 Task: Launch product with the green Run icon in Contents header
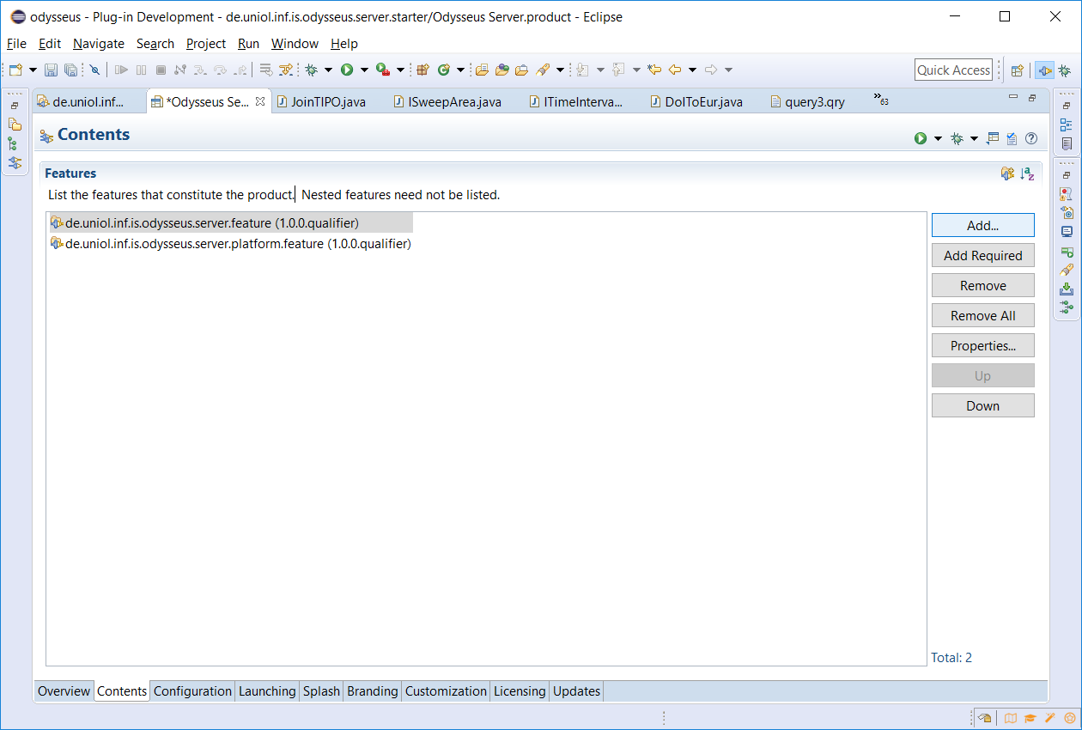921,138
